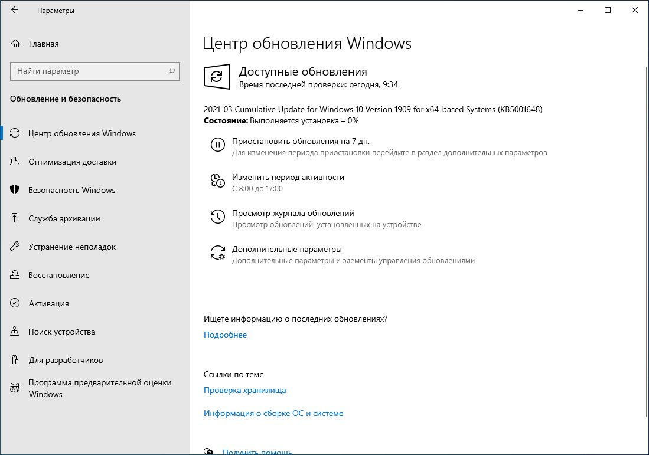
Task: Open update history via its clock icon
Action: point(217,216)
